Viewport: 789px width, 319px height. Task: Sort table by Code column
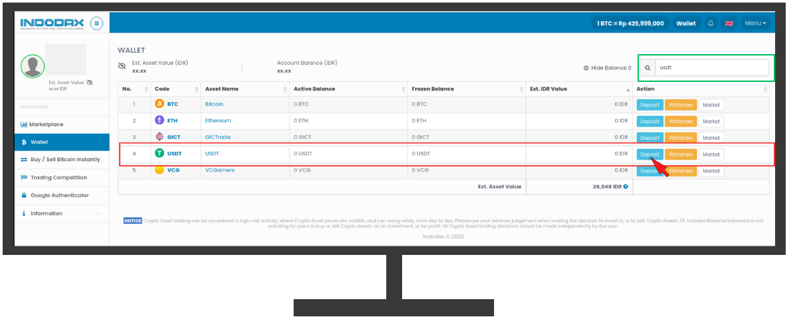[x=176, y=89]
